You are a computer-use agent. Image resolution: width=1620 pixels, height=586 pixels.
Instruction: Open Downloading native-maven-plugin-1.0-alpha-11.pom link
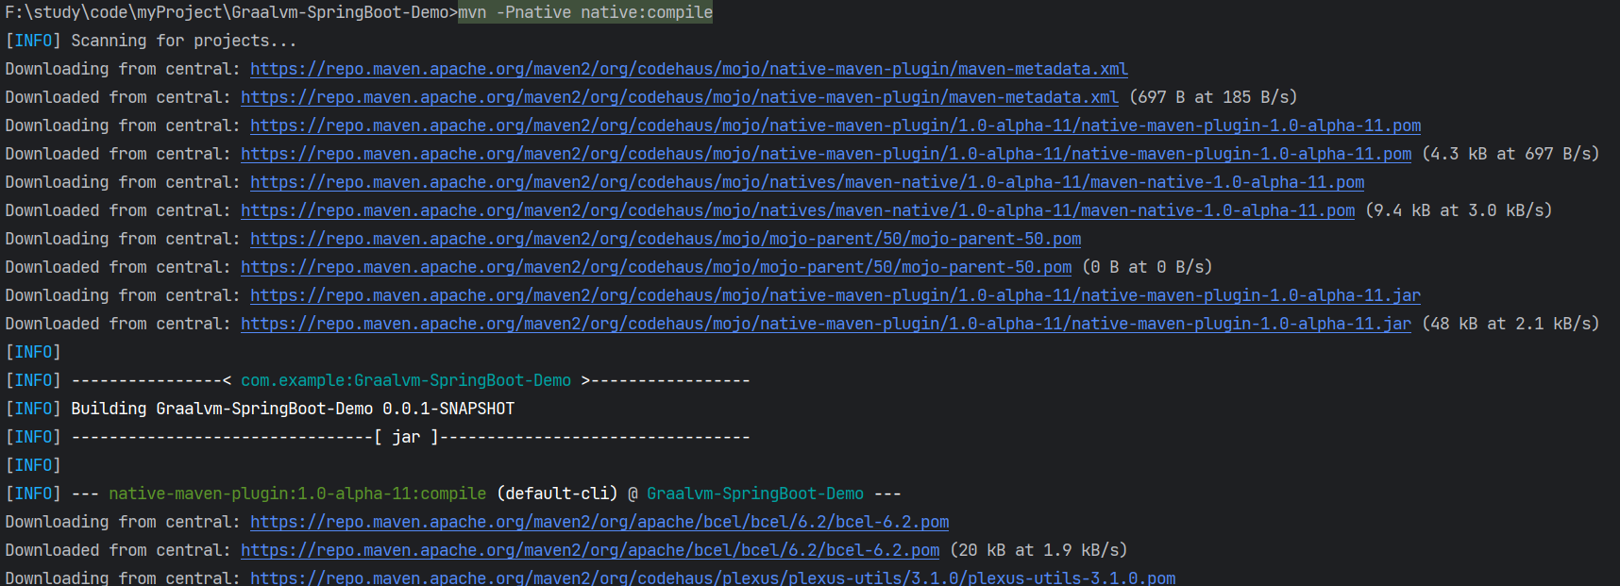[x=835, y=126]
